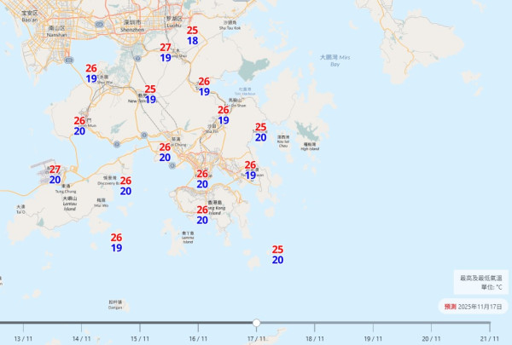Select 13/11 on the date timeline
Image resolution: width=512 pixels, height=345 pixels.
tap(24, 337)
